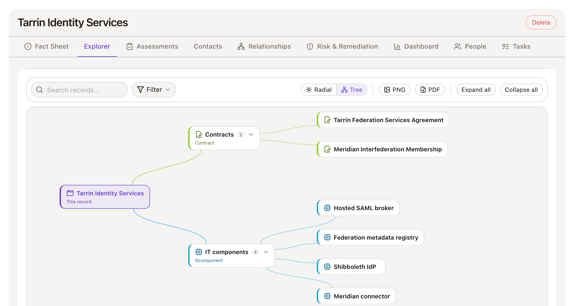Click the Hosted SAML broker chip icon
The height and width of the screenshot is (306, 574).
point(327,208)
